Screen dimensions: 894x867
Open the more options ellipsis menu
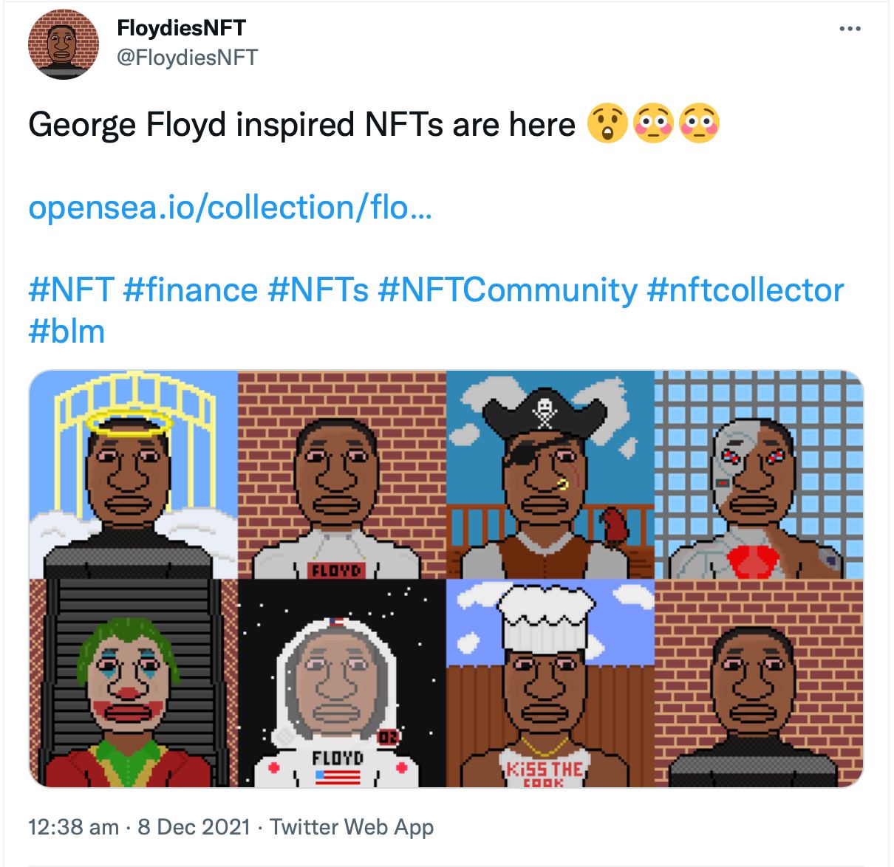(850, 30)
